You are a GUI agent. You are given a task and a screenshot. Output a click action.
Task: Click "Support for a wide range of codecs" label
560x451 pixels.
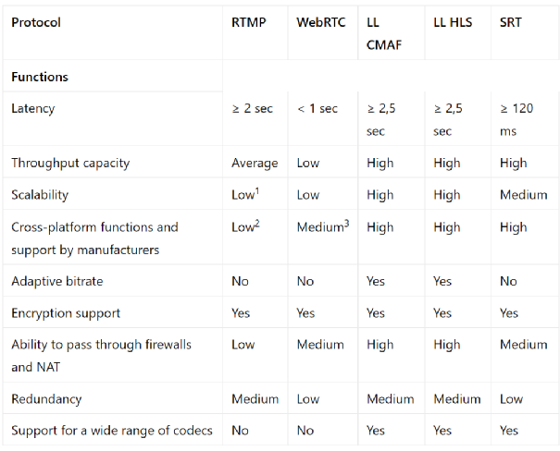tap(112, 430)
